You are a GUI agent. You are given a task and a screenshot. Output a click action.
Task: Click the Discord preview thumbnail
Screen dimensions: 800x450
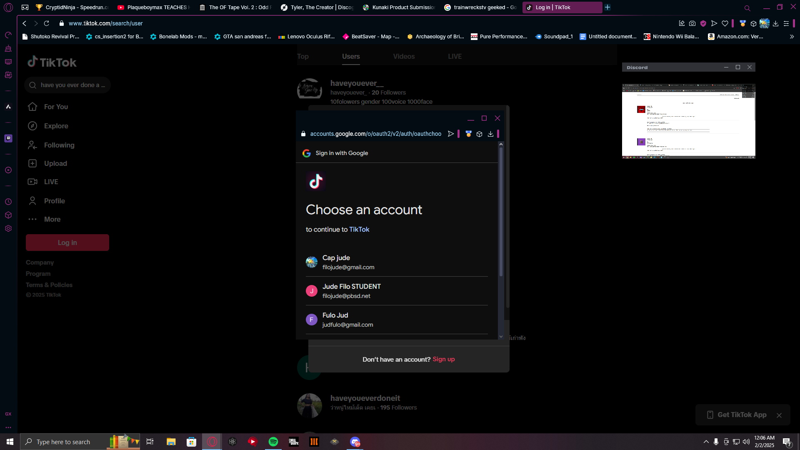click(688, 121)
